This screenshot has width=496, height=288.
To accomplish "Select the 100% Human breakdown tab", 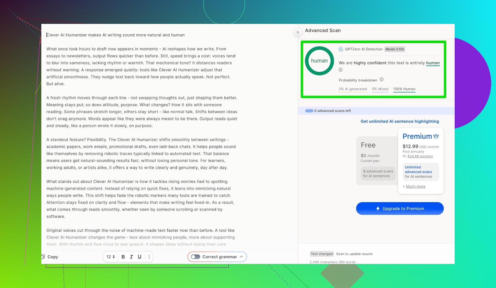I will [x=404, y=89].
